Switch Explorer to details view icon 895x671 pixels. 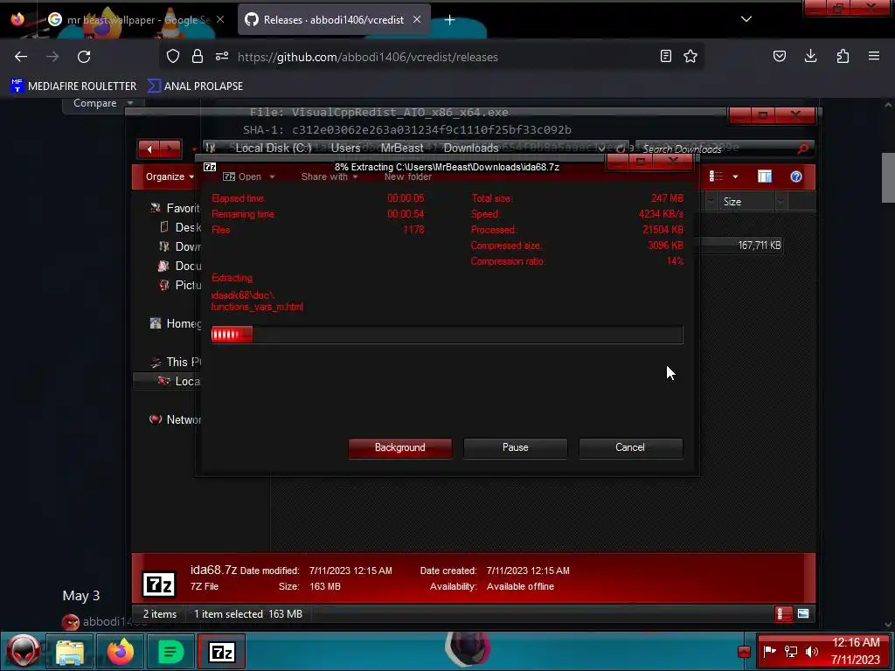[x=784, y=614]
